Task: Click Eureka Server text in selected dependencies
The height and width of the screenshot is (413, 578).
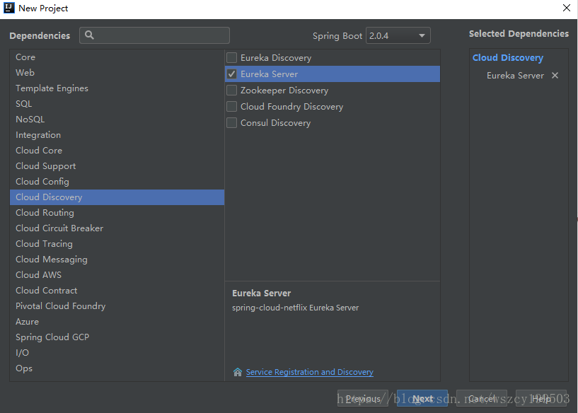Action: (515, 76)
